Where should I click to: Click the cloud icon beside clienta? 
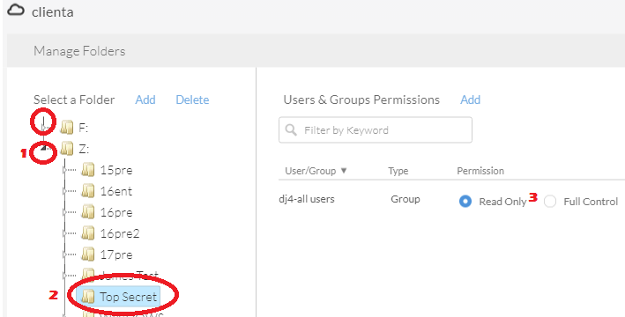point(17,10)
